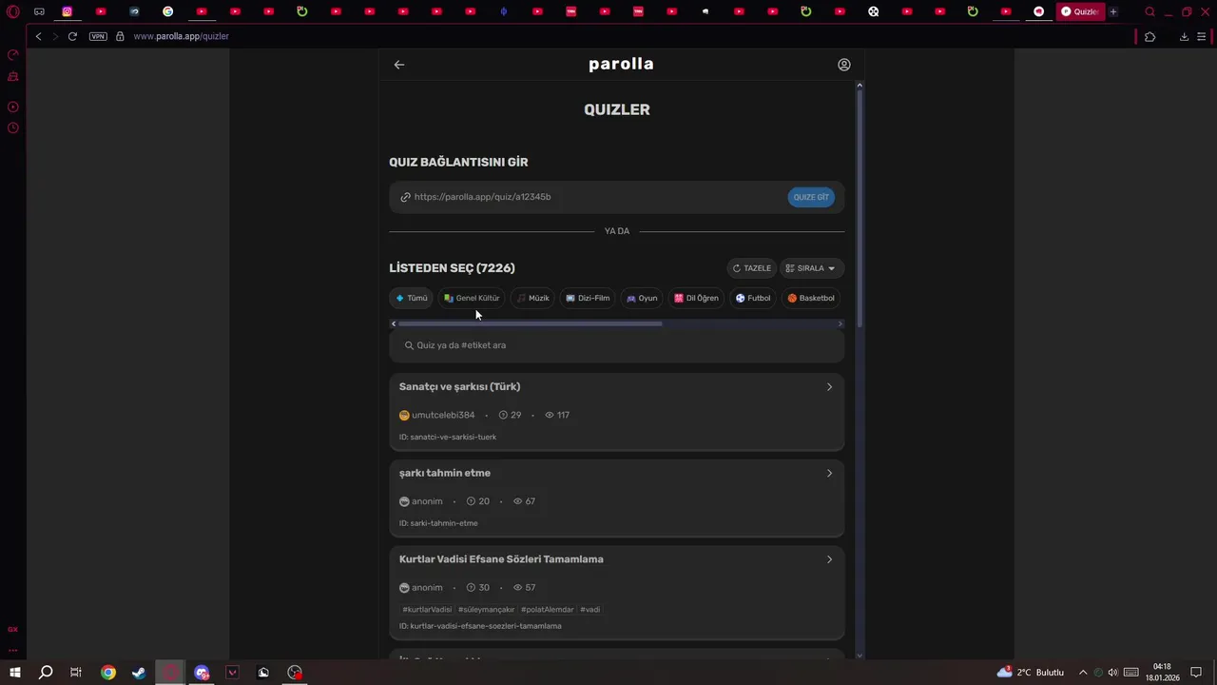Select the Dil Öğren category filter
This screenshot has height=685, width=1217.
coord(697,298)
